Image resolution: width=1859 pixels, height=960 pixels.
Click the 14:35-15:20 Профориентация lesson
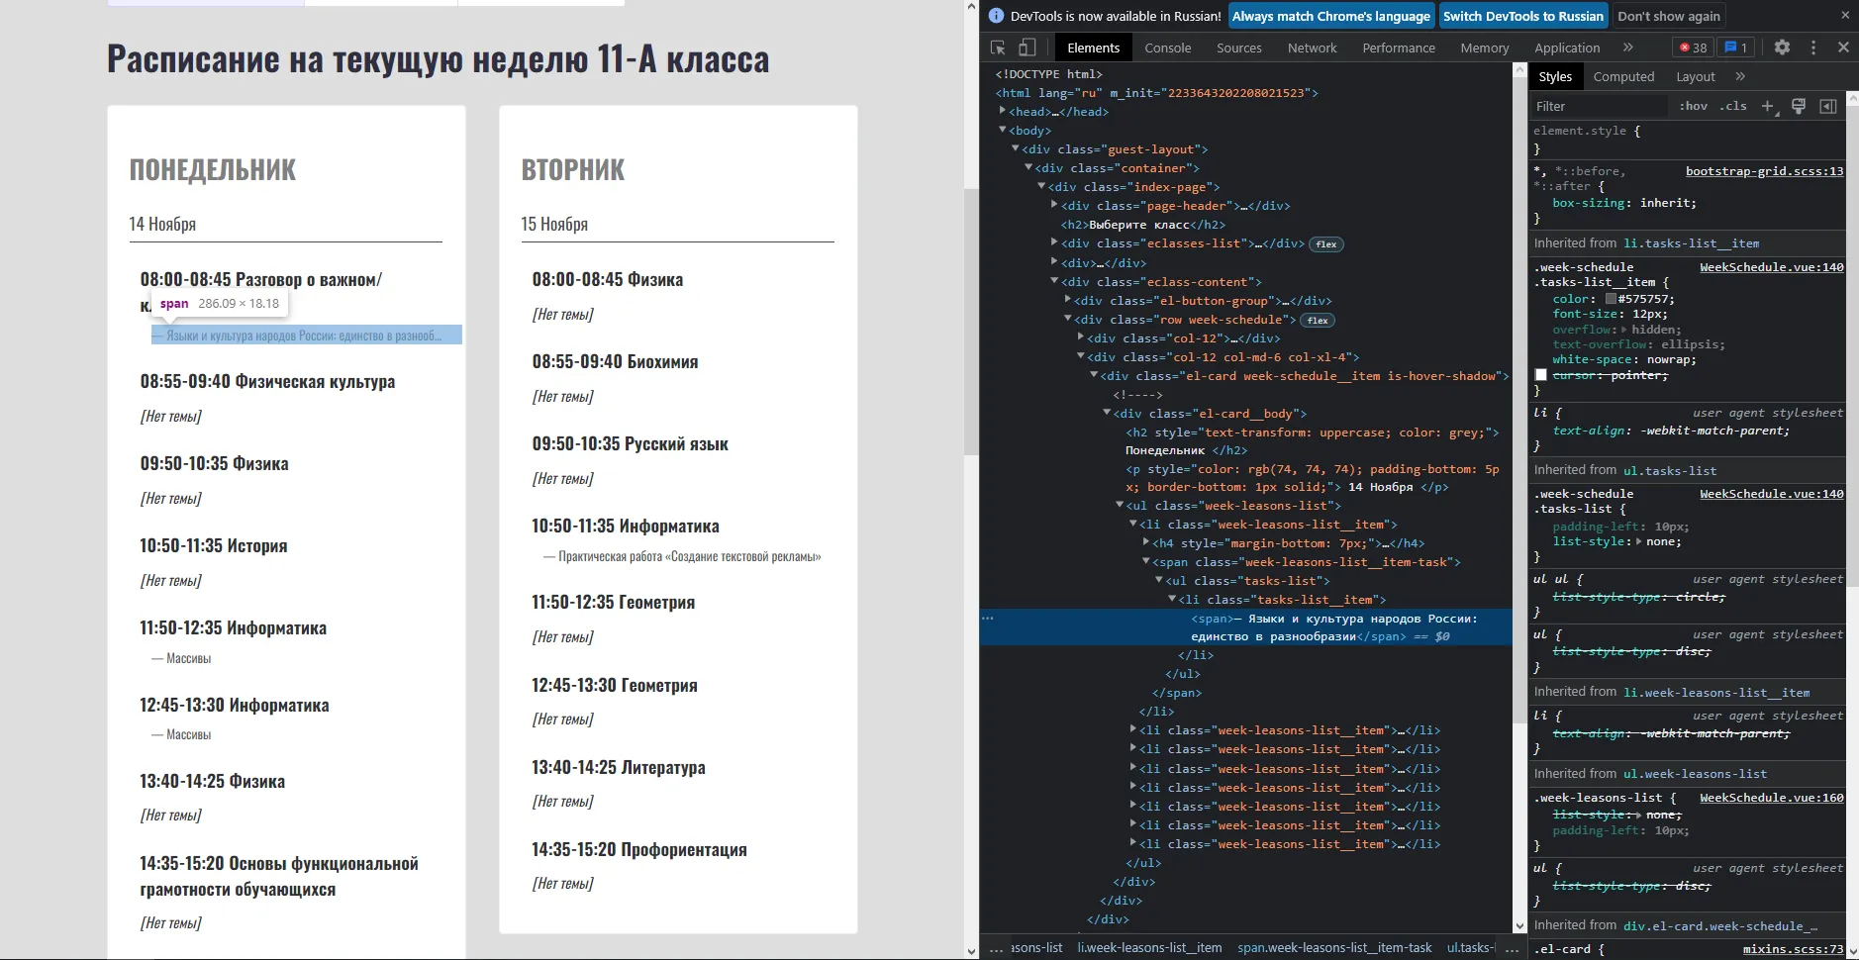click(x=639, y=850)
